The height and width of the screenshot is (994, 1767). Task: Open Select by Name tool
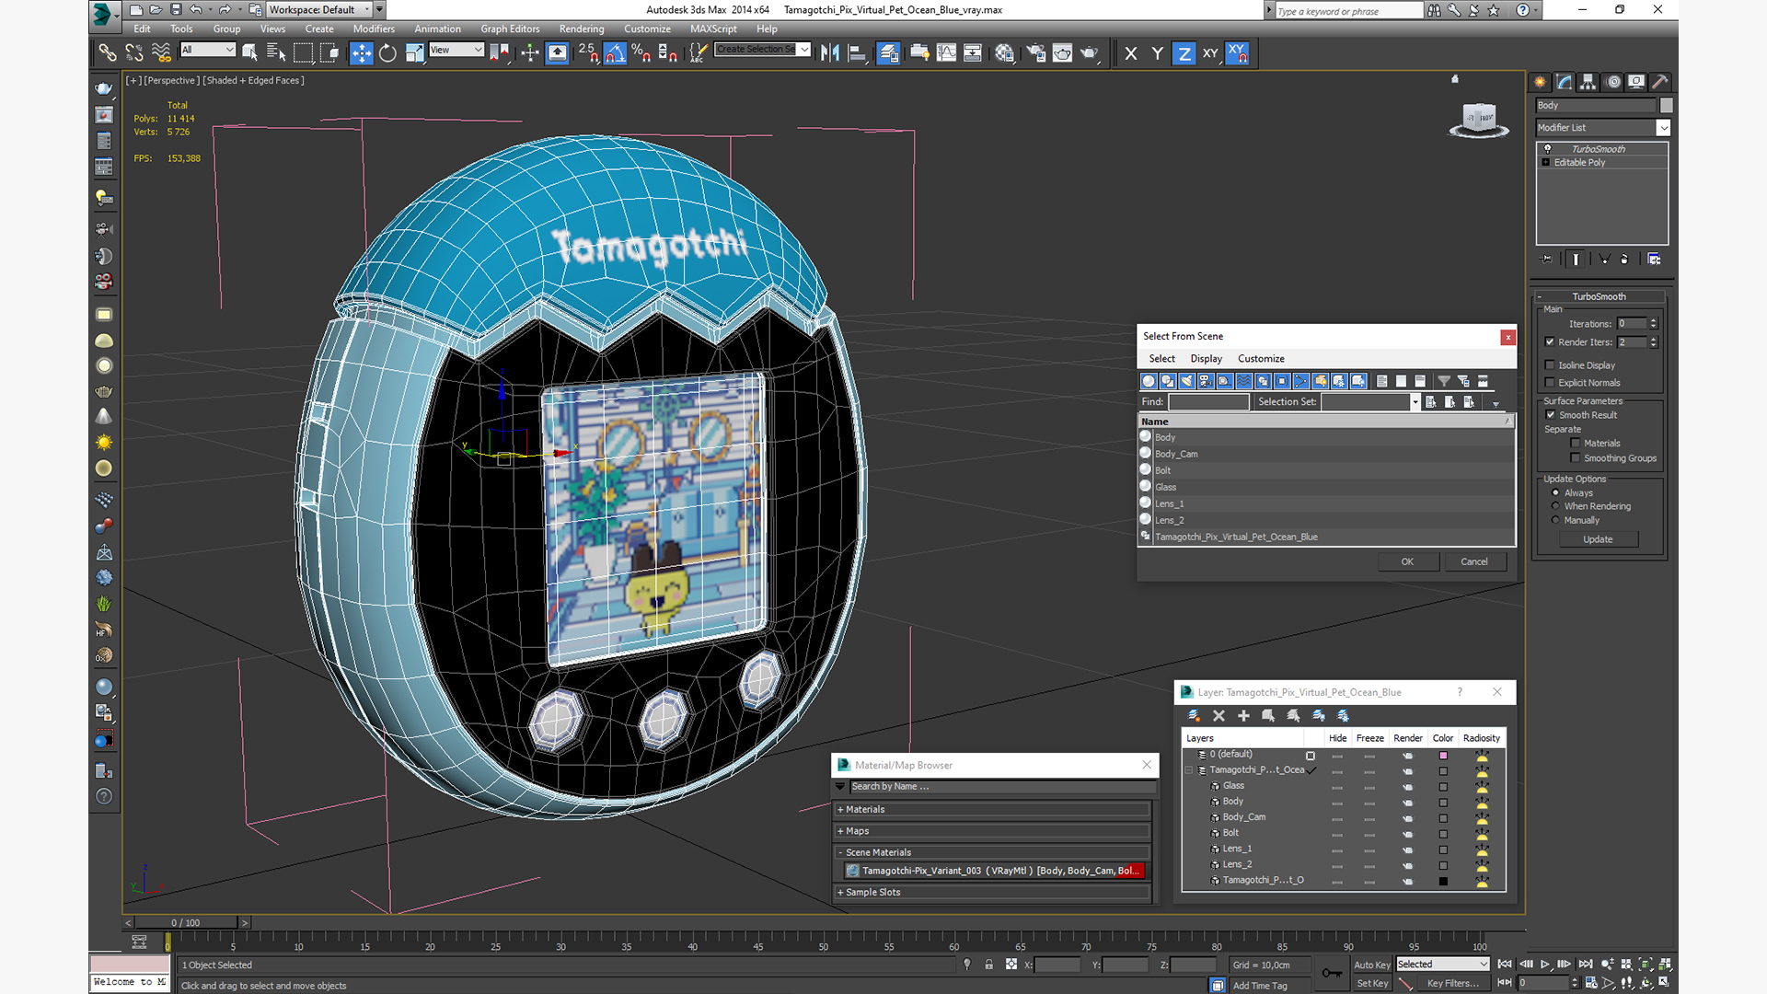275,53
